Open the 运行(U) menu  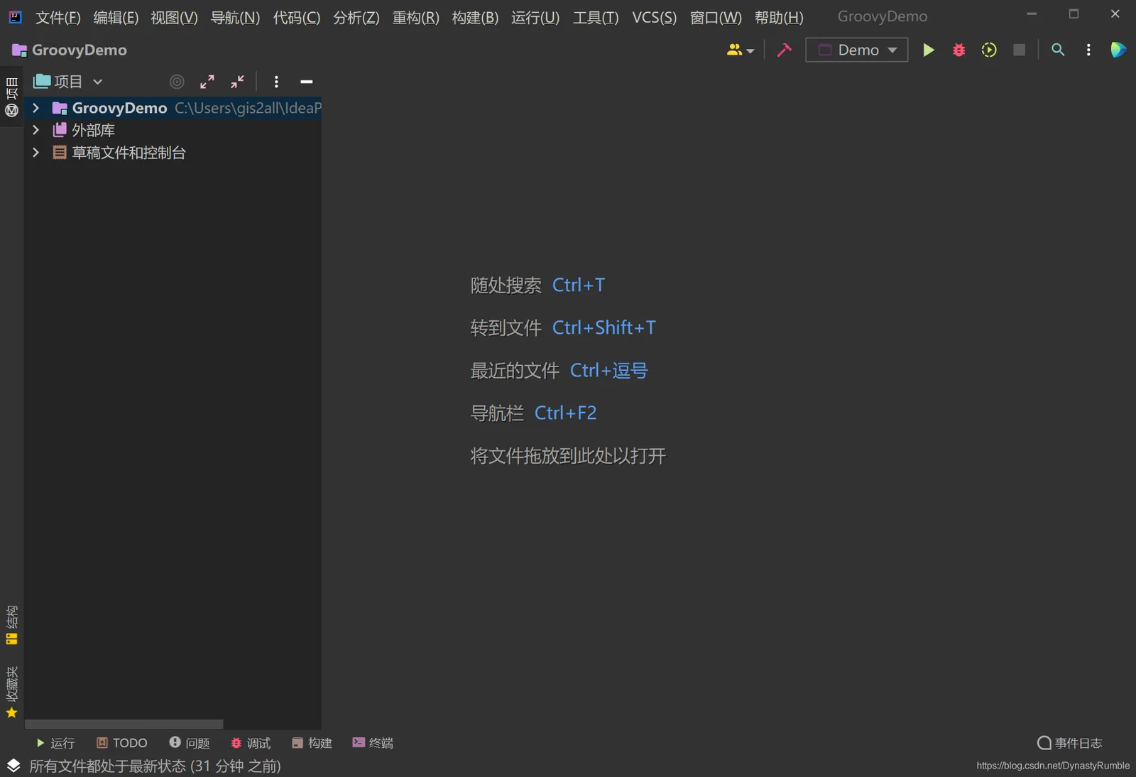pyautogui.click(x=535, y=17)
